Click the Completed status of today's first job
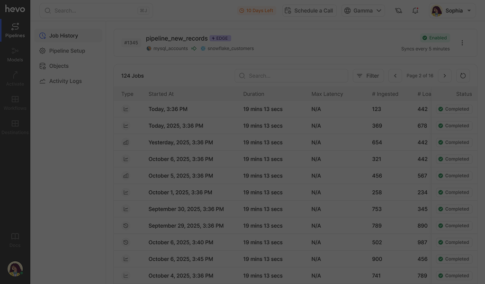Image resolution: width=485 pixels, height=284 pixels. (x=454, y=109)
